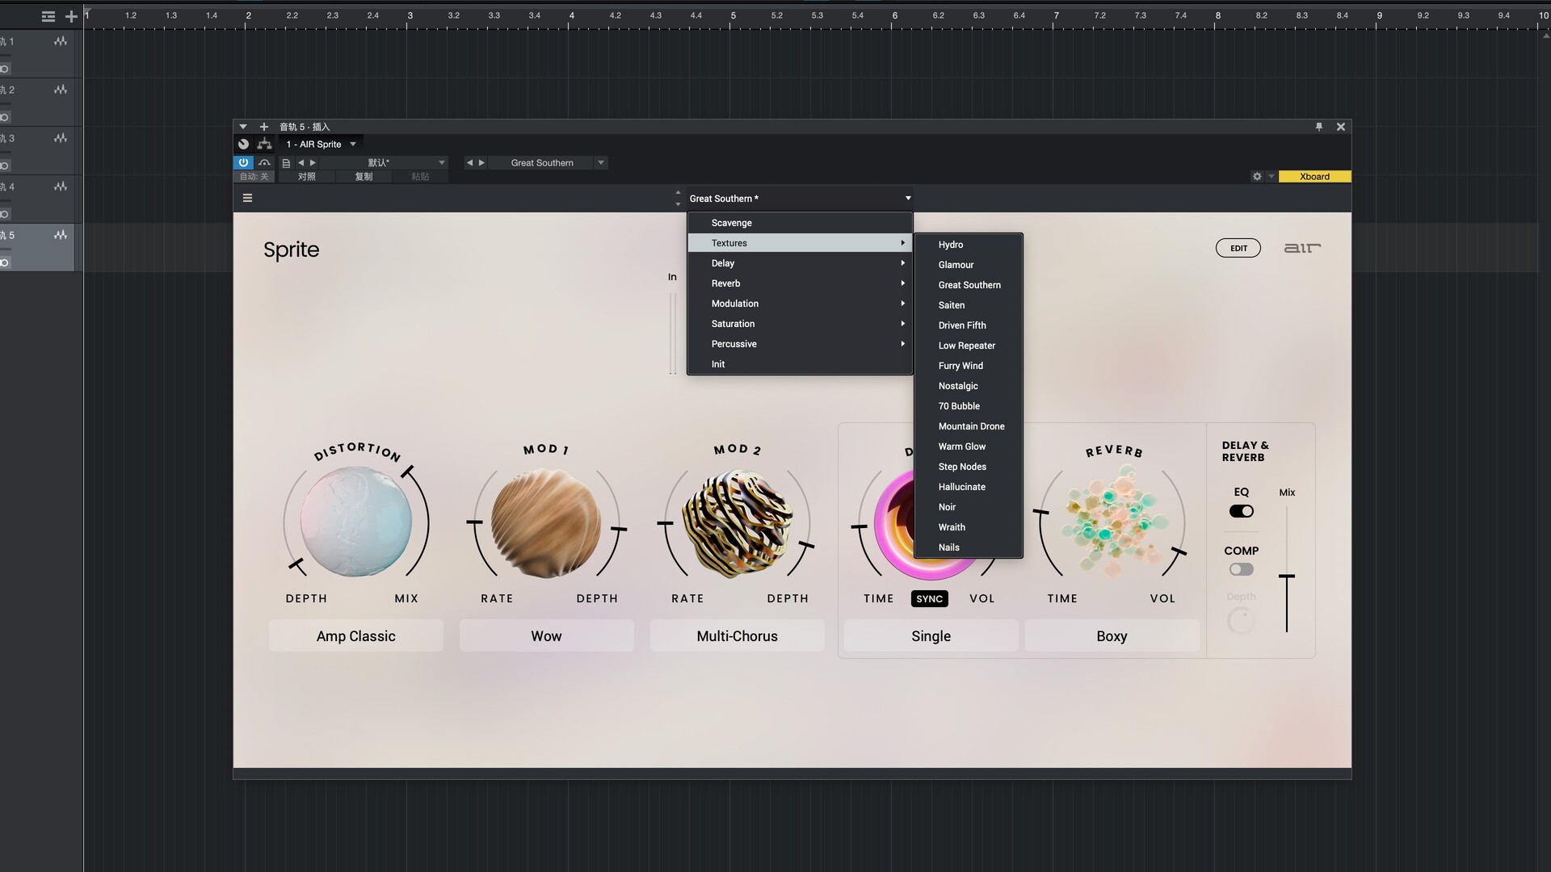Screen dimensions: 1551x872
Task: Enable the COMP switch
Action: pyautogui.click(x=1242, y=569)
